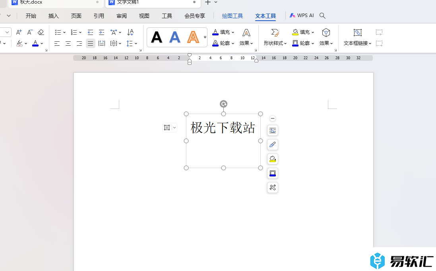This screenshot has height=271, width=436.
Task: Click the sort text icon
Action: point(130,32)
